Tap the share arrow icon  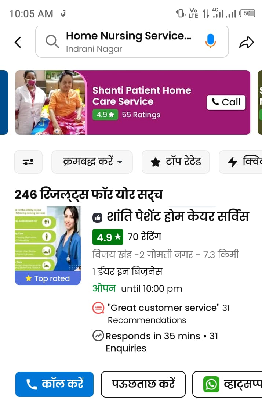[247, 42]
